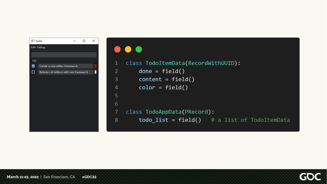Click 'TodoAppData' class name on line 7

(x=163, y=112)
